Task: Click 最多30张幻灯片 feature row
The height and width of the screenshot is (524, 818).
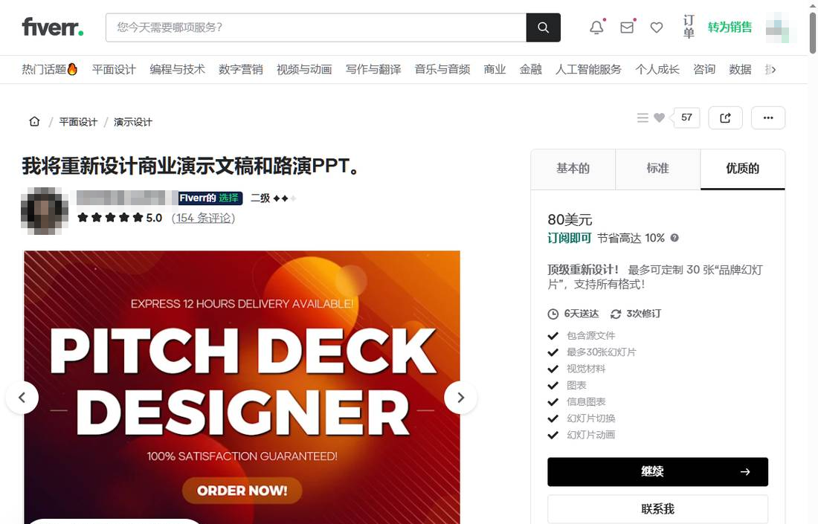Action: (x=601, y=352)
